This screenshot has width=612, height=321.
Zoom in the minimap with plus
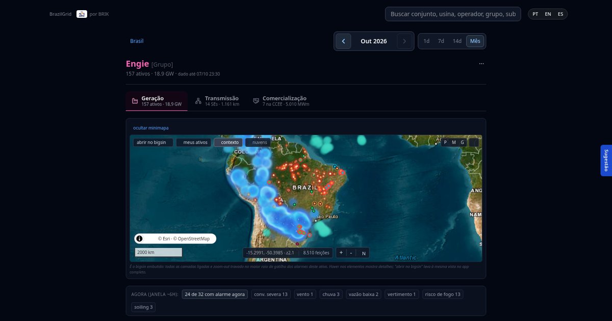(x=341, y=253)
